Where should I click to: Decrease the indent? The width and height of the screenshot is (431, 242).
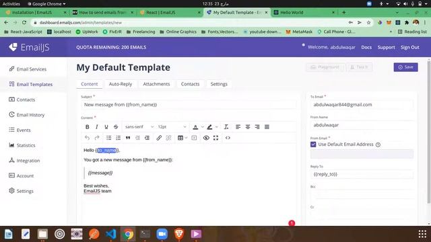pos(137,138)
